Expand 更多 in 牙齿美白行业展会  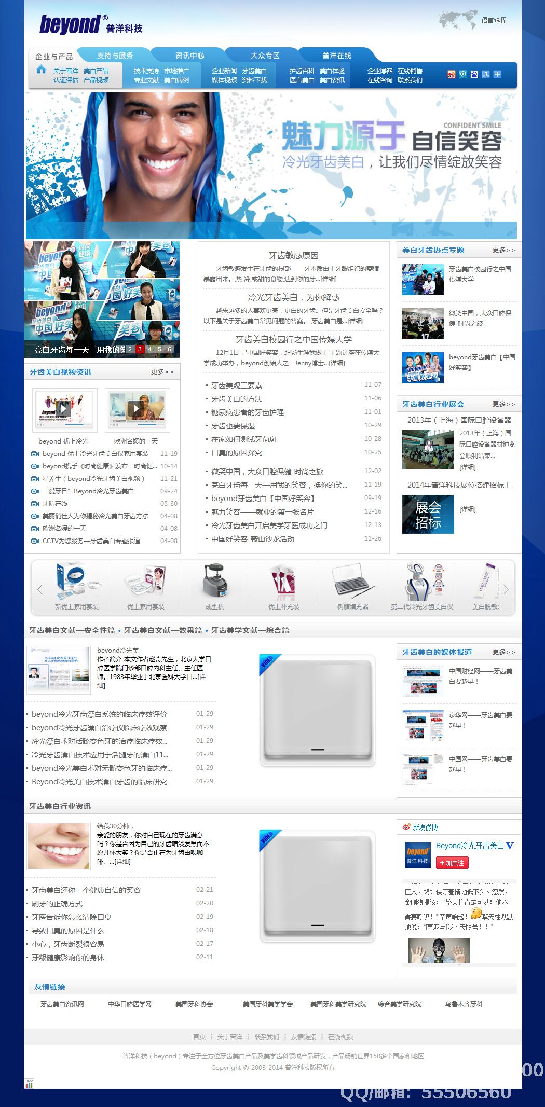click(x=503, y=404)
